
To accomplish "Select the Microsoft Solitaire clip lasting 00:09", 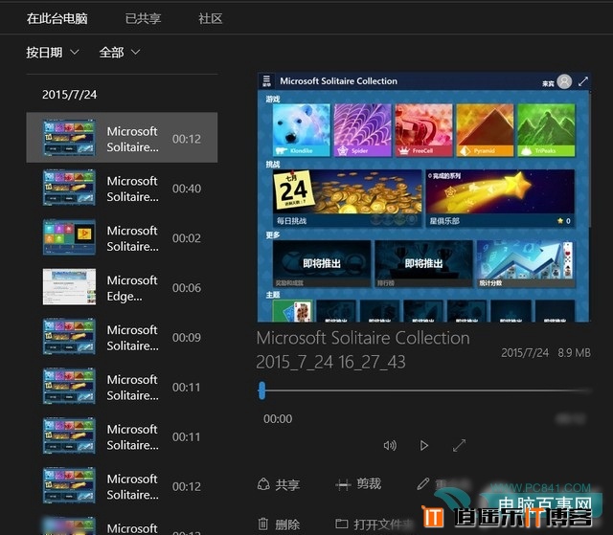I will [122, 337].
